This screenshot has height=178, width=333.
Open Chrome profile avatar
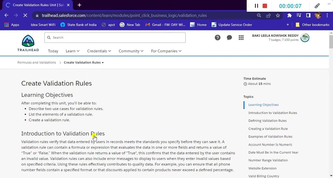point(318,15)
